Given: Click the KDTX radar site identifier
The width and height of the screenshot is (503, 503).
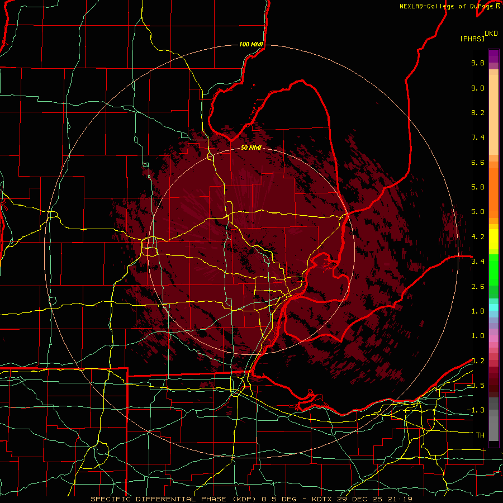Looking at the screenshot, I should (x=322, y=499).
